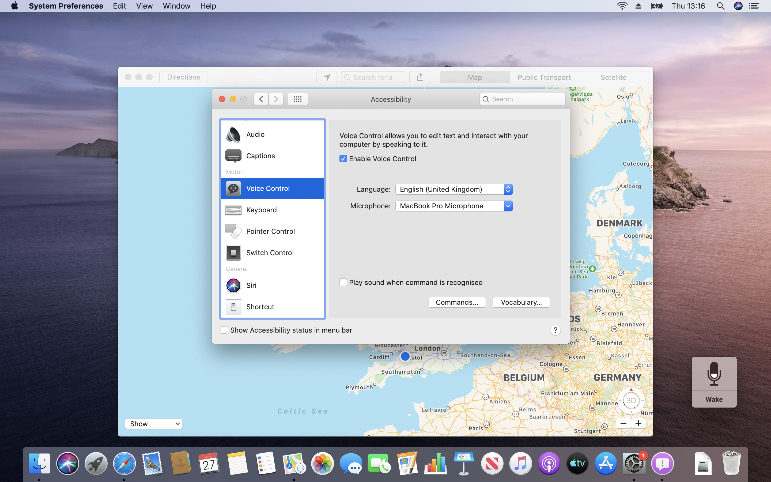Image resolution: width=771 pixels, height=482 pixels.
Task: Click Share button in Maps toolbar
Action: (420, 77)
